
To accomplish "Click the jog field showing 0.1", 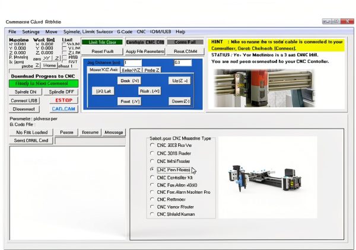I will [x=183, y=63].
